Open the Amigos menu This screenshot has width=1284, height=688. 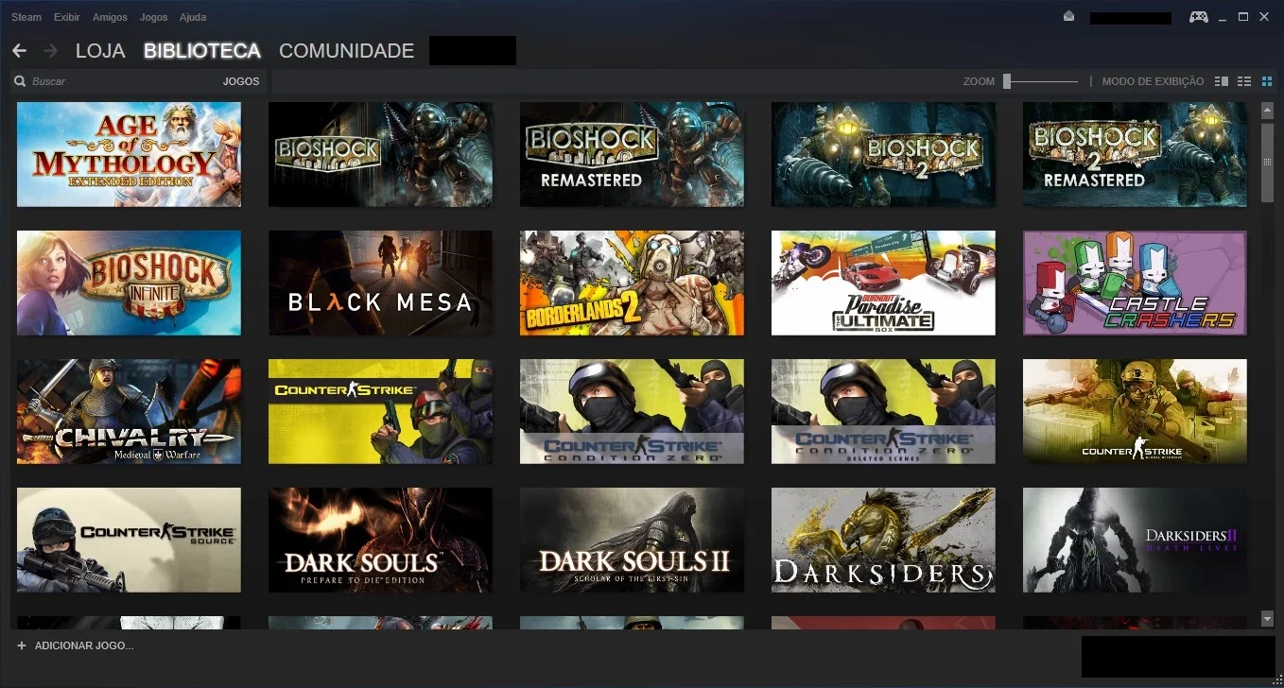point(110,17)
